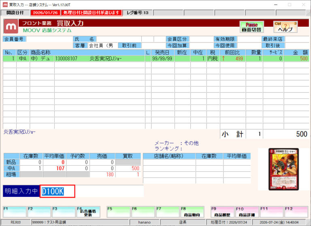Image resolution: width=311 pixels, height=226 pixels.
Task: Click the 商品名称 column header
Action: pyautogui.click(x=87, y=52)
